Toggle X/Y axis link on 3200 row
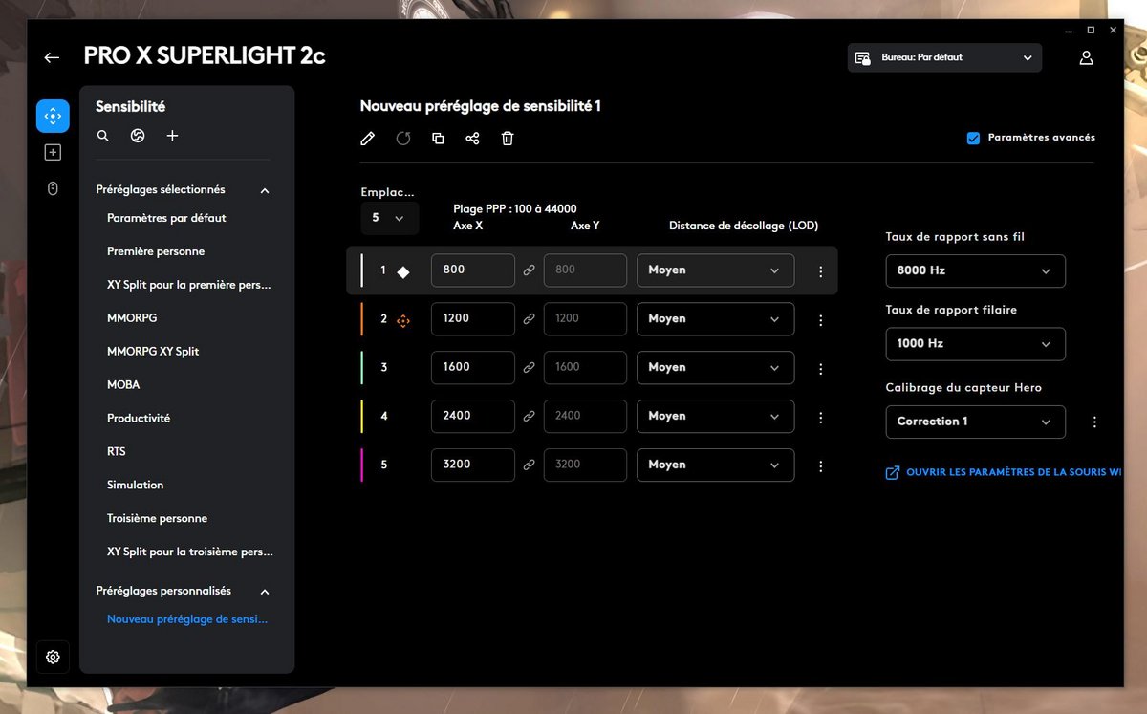This screenshot has width=1147, height=714. click(x=529, y=466)
